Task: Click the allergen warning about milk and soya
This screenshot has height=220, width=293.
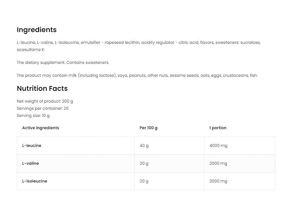Action: 137,75
